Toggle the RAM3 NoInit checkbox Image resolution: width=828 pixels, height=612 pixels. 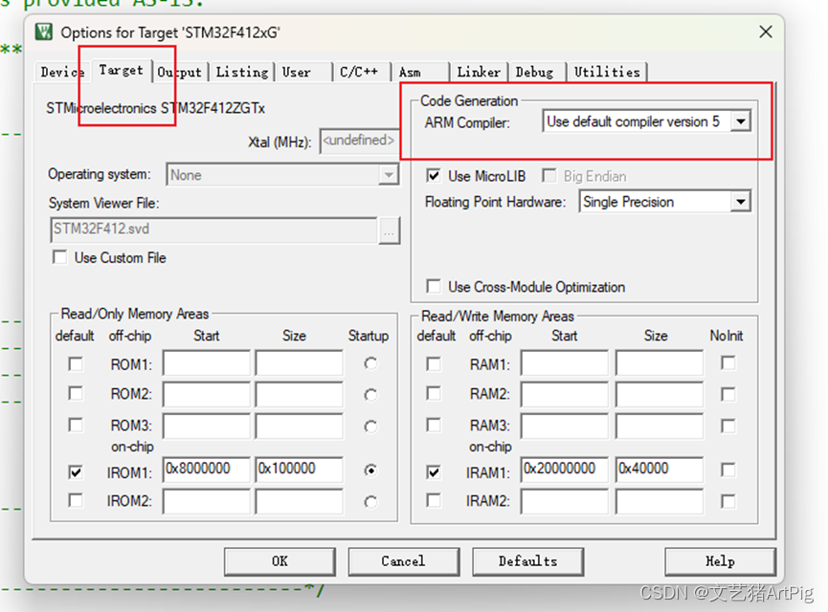click(x=728, y=426)
